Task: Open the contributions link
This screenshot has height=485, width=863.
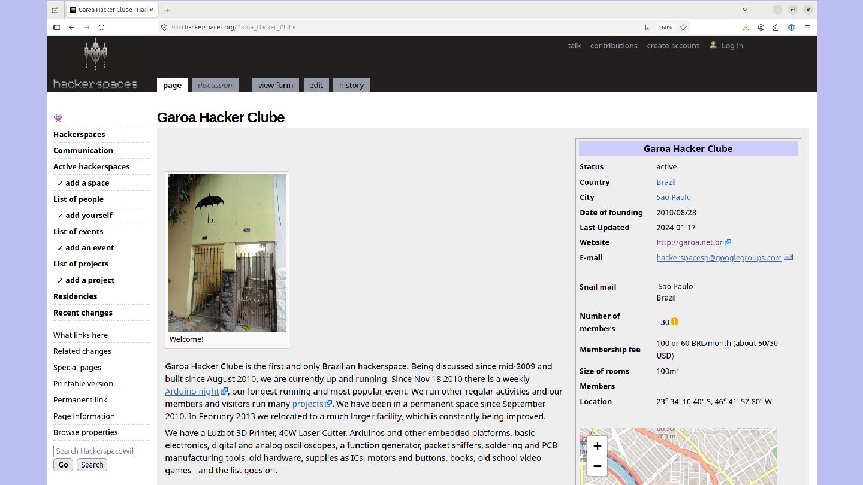Action: 614,46
